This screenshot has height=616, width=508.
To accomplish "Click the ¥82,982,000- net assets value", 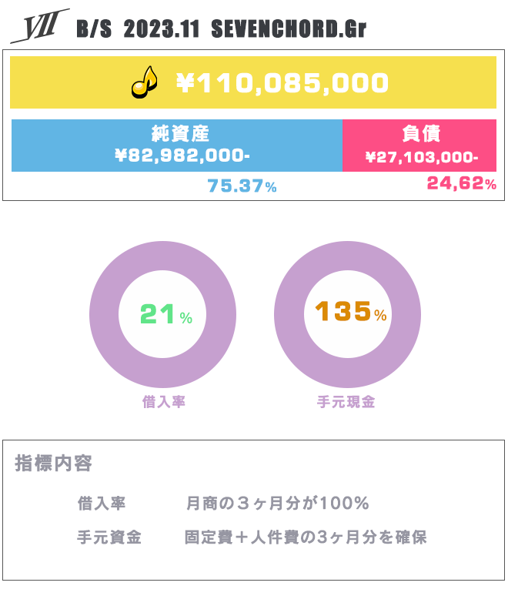I will pos(182,156).
